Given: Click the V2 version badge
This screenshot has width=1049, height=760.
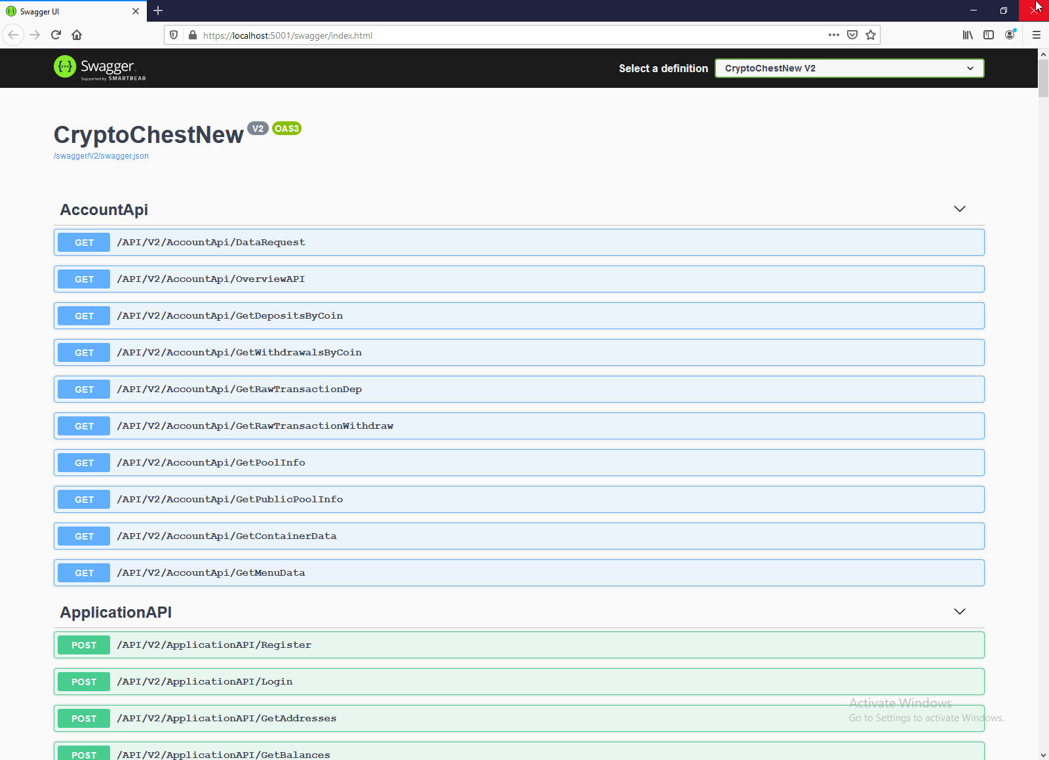Looking at the screenshot, I should tap(258, 129).
